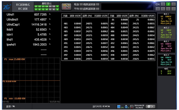Click the P1 min -15.000 KW label
This screenshot has height=110, width=179.
(x=15, y=98)
